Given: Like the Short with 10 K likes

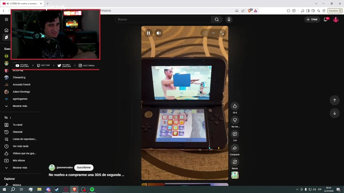Looking at the screenshot, I should pyautogui.click(x=235, y=106).
